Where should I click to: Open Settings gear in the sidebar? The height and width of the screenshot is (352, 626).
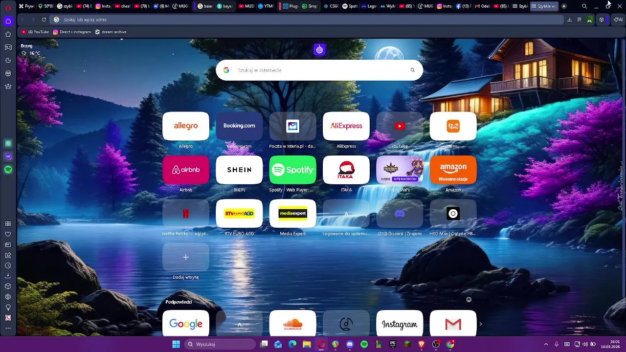[x=8, y=297]
